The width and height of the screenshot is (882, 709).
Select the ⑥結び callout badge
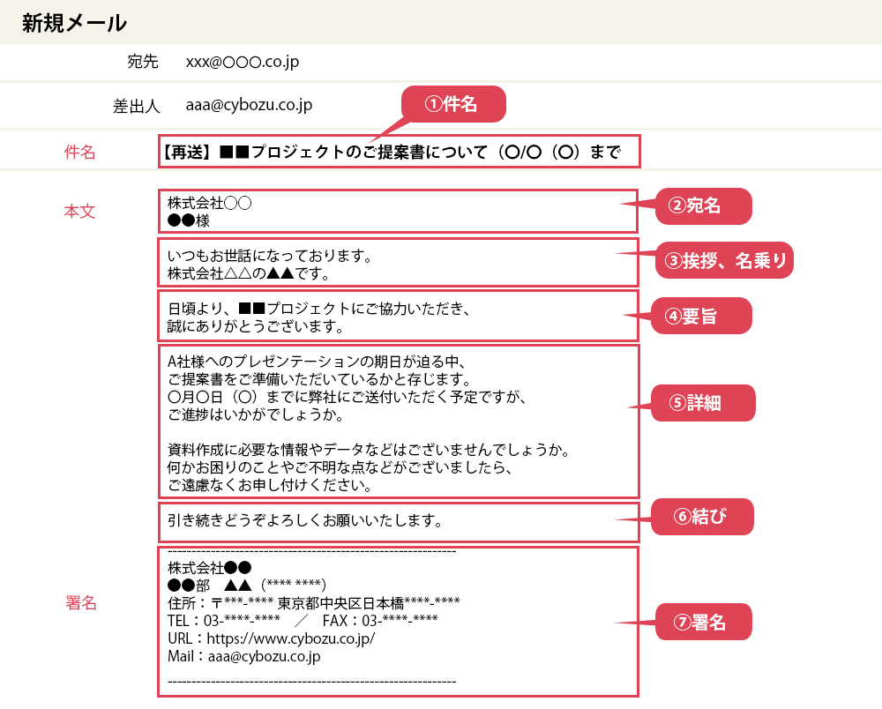[x=701, y=517]
